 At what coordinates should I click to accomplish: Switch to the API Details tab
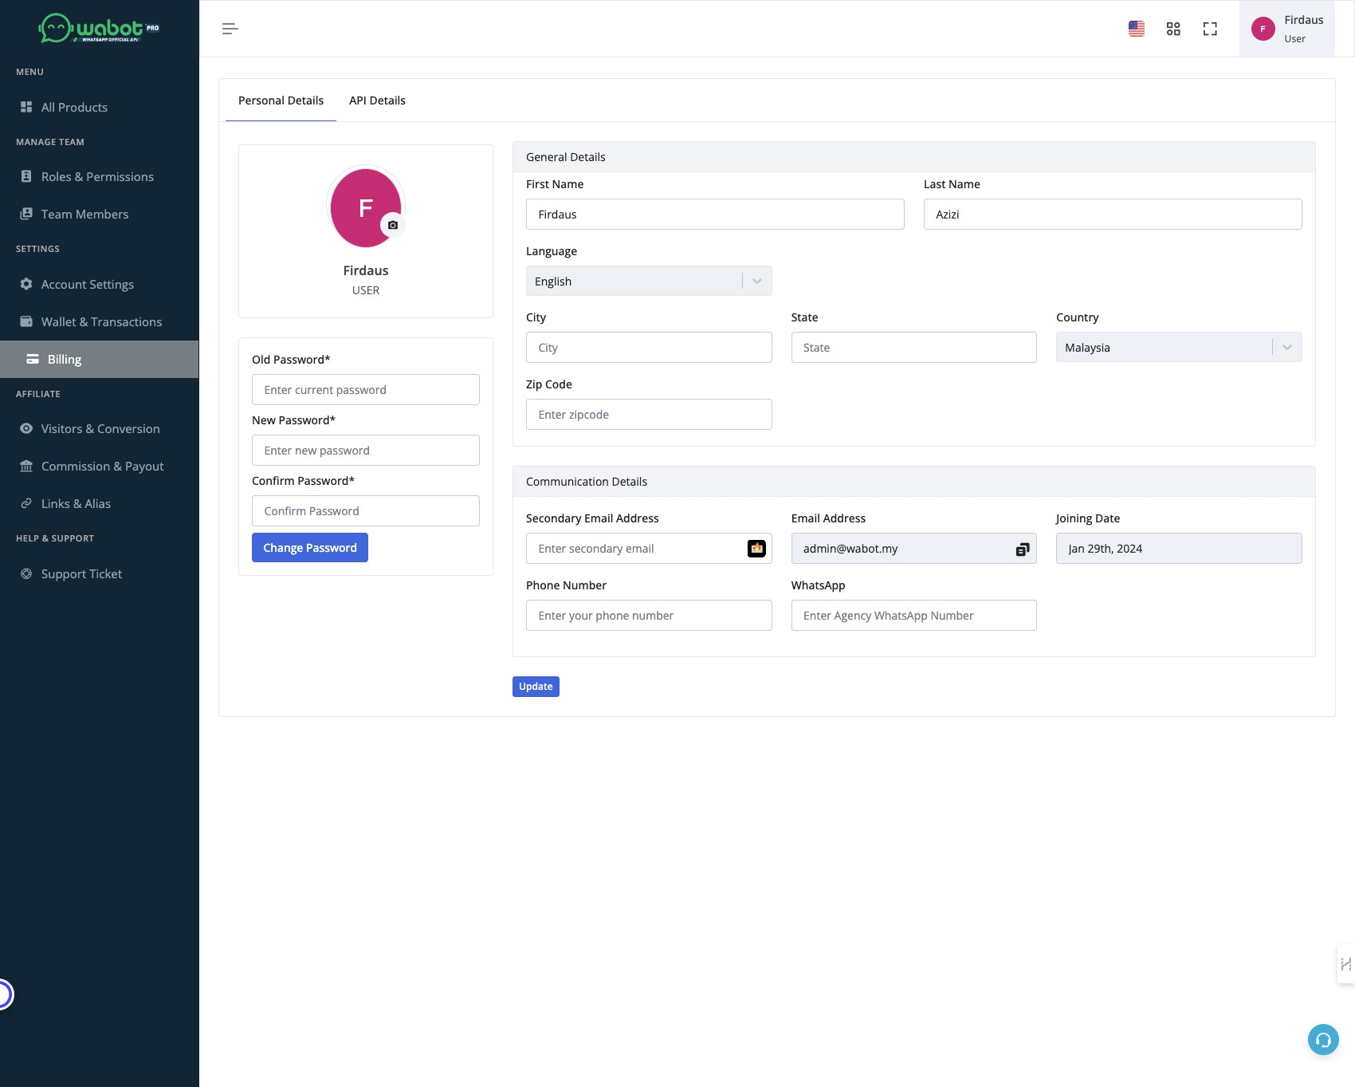click(x=377, y=100)
